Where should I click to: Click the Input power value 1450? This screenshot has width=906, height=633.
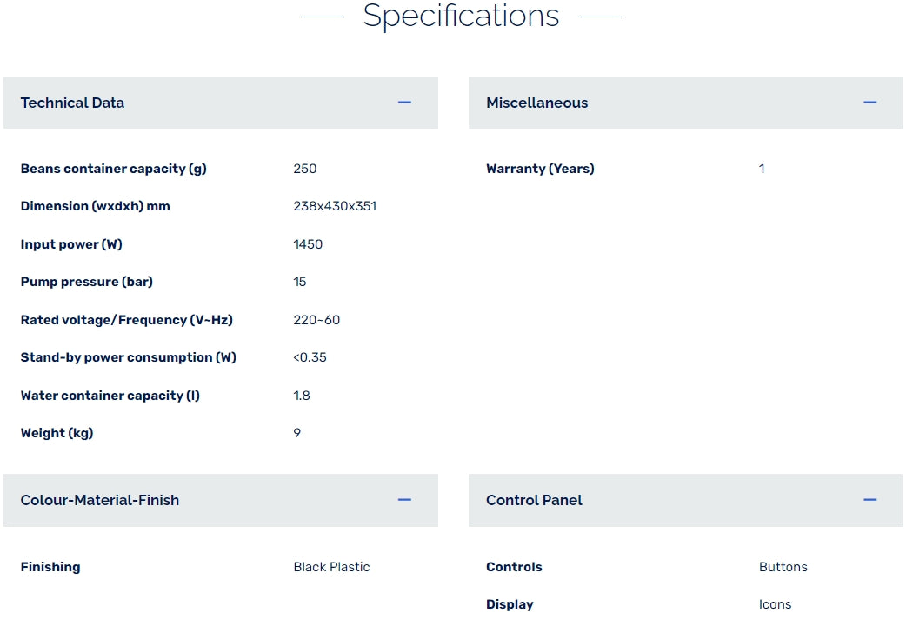[308, 244]
